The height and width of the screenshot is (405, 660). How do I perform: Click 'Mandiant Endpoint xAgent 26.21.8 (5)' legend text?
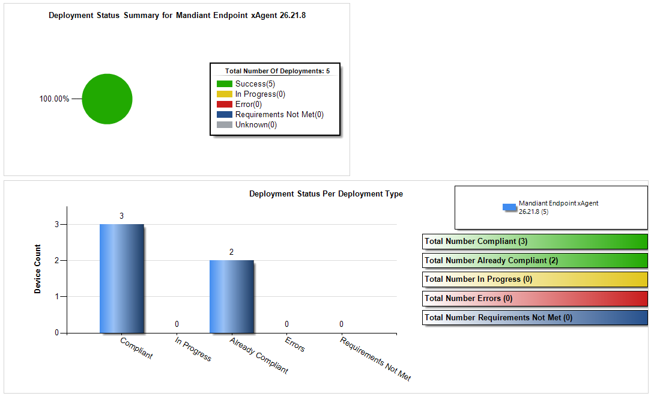[558, 207]
